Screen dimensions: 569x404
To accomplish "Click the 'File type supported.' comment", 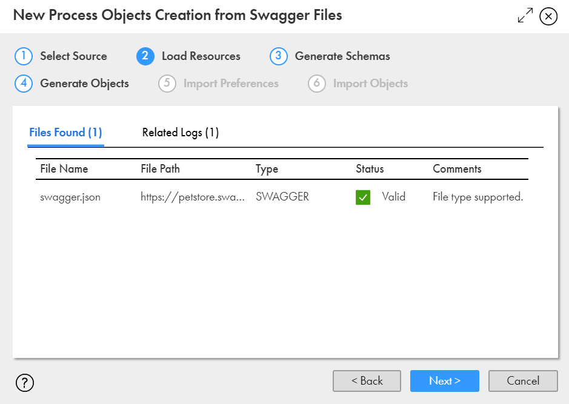I will tap(478, 197).
